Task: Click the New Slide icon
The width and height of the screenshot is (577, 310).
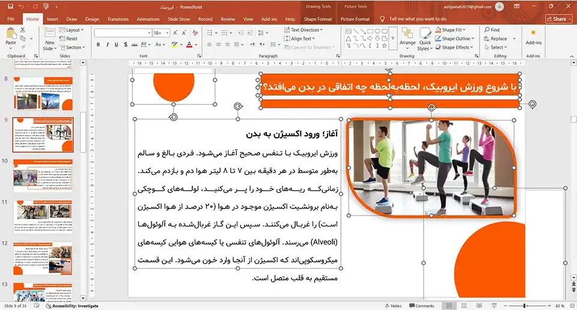Action: click(50, 34)
